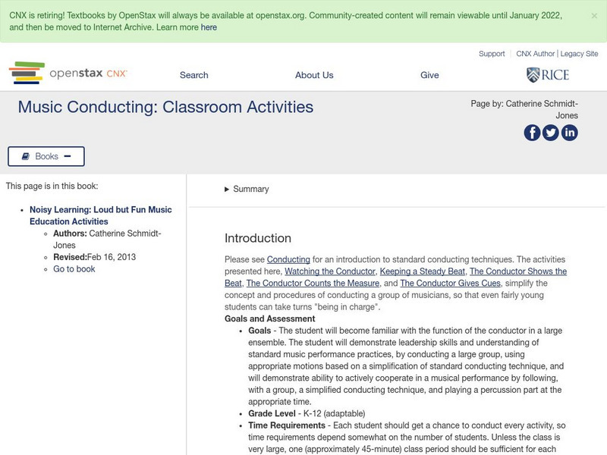Expand the Summary section

250,189
